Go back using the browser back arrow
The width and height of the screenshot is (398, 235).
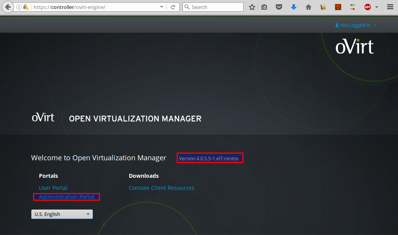pyautogui.click(x=8, y=7)
